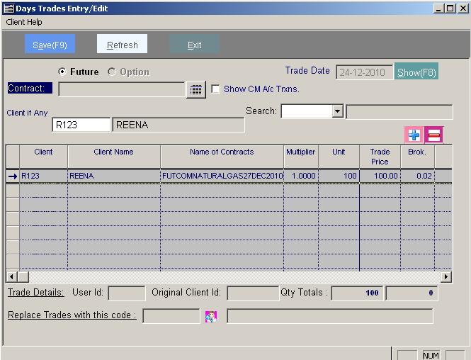Expand the Search dropdown list
This screenshot has height=360, width=471.
click(337, 111)
